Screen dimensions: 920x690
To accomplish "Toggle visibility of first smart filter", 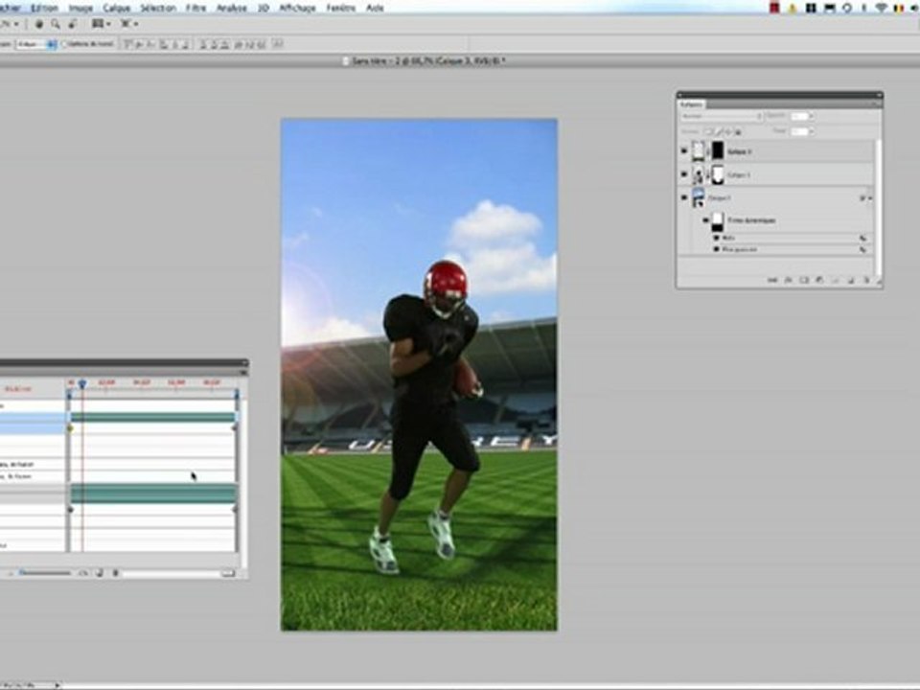I will tap(716, 239).
